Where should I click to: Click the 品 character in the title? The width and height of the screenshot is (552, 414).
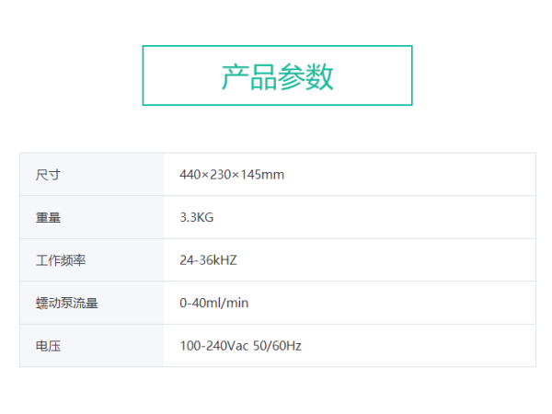[263, 76]
